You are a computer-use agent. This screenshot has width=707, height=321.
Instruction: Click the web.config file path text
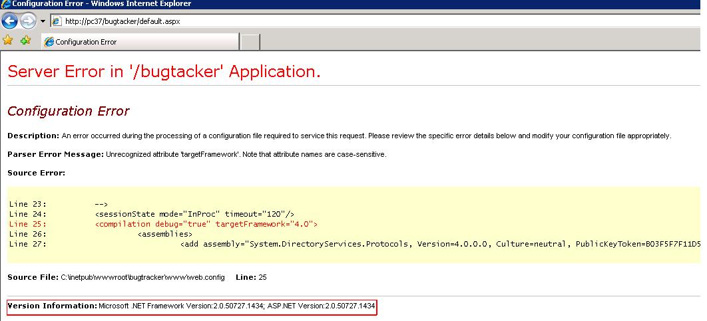[143, 277]
